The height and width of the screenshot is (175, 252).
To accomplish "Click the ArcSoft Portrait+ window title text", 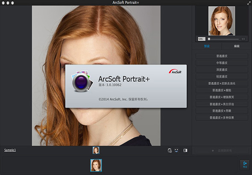I will click(126, 3).
